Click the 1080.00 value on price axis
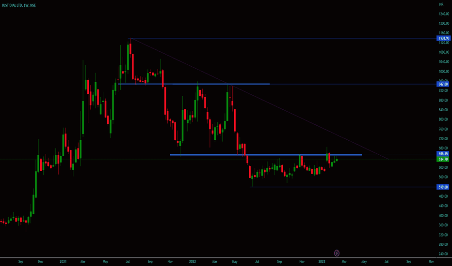The image size is (452, 266). [444, 52]
